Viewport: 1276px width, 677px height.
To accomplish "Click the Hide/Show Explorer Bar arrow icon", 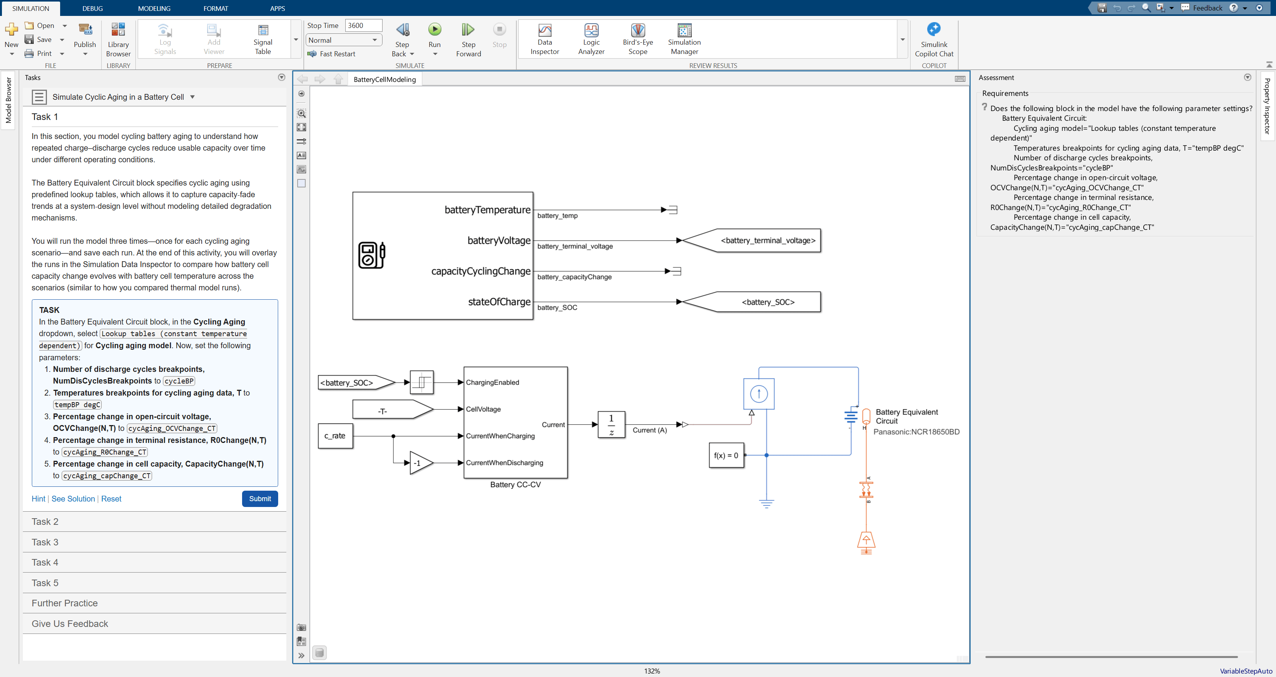I will (301, 94).
